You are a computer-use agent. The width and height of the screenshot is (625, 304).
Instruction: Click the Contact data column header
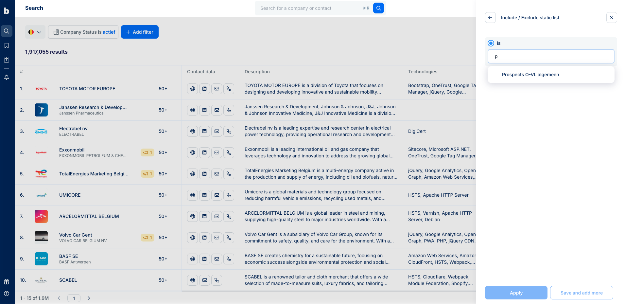tap(201, 72)
